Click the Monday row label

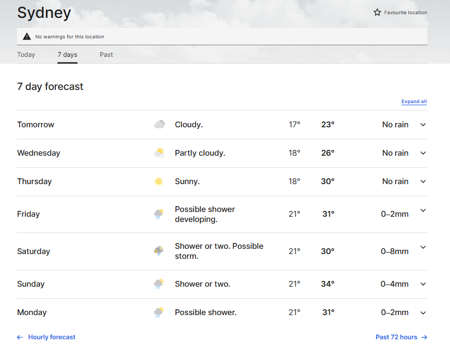tap(32, 312)
